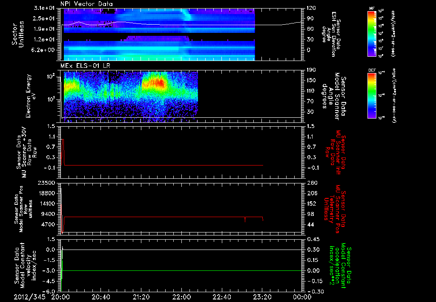
Task: Click the Sector Unitless axis title
Action: [x=18, y=34]
